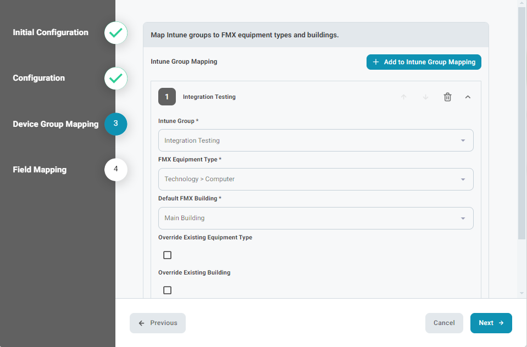Check Override Existing Equipment Type box
527x347 pixels.
(168, 255)
